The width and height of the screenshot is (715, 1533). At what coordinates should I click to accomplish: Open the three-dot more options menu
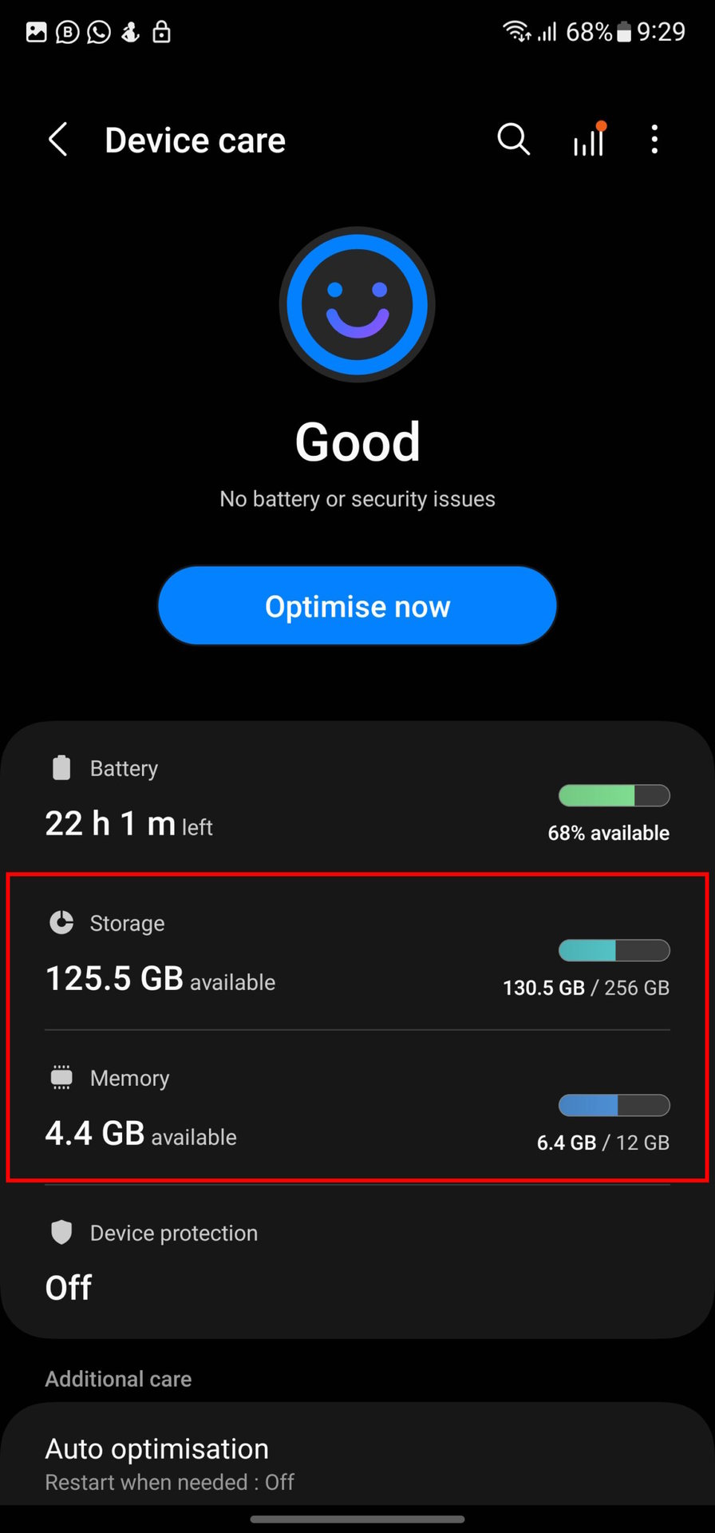pos(654,140)
